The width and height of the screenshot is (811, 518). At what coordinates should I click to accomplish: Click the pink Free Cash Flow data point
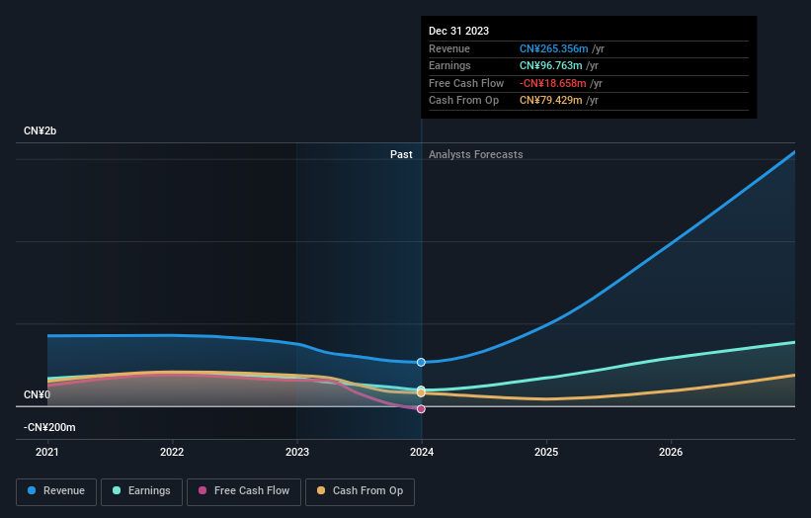(x=421, y=409)
